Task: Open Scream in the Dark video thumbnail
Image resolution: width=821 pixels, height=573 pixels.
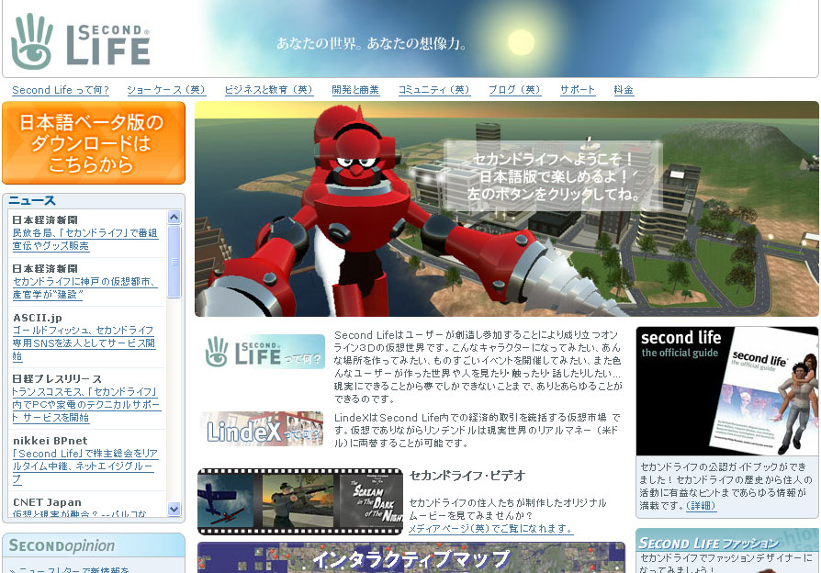Action: [x=371, y=501]
